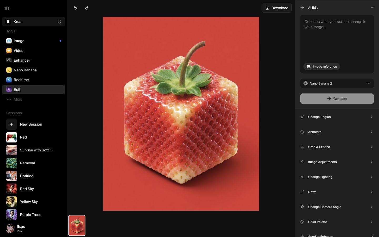The width and height of the screenshot is (379, 237).
Task: Expand the Change Lighting section
Action: pyautogui.click(x=337, y=177)
